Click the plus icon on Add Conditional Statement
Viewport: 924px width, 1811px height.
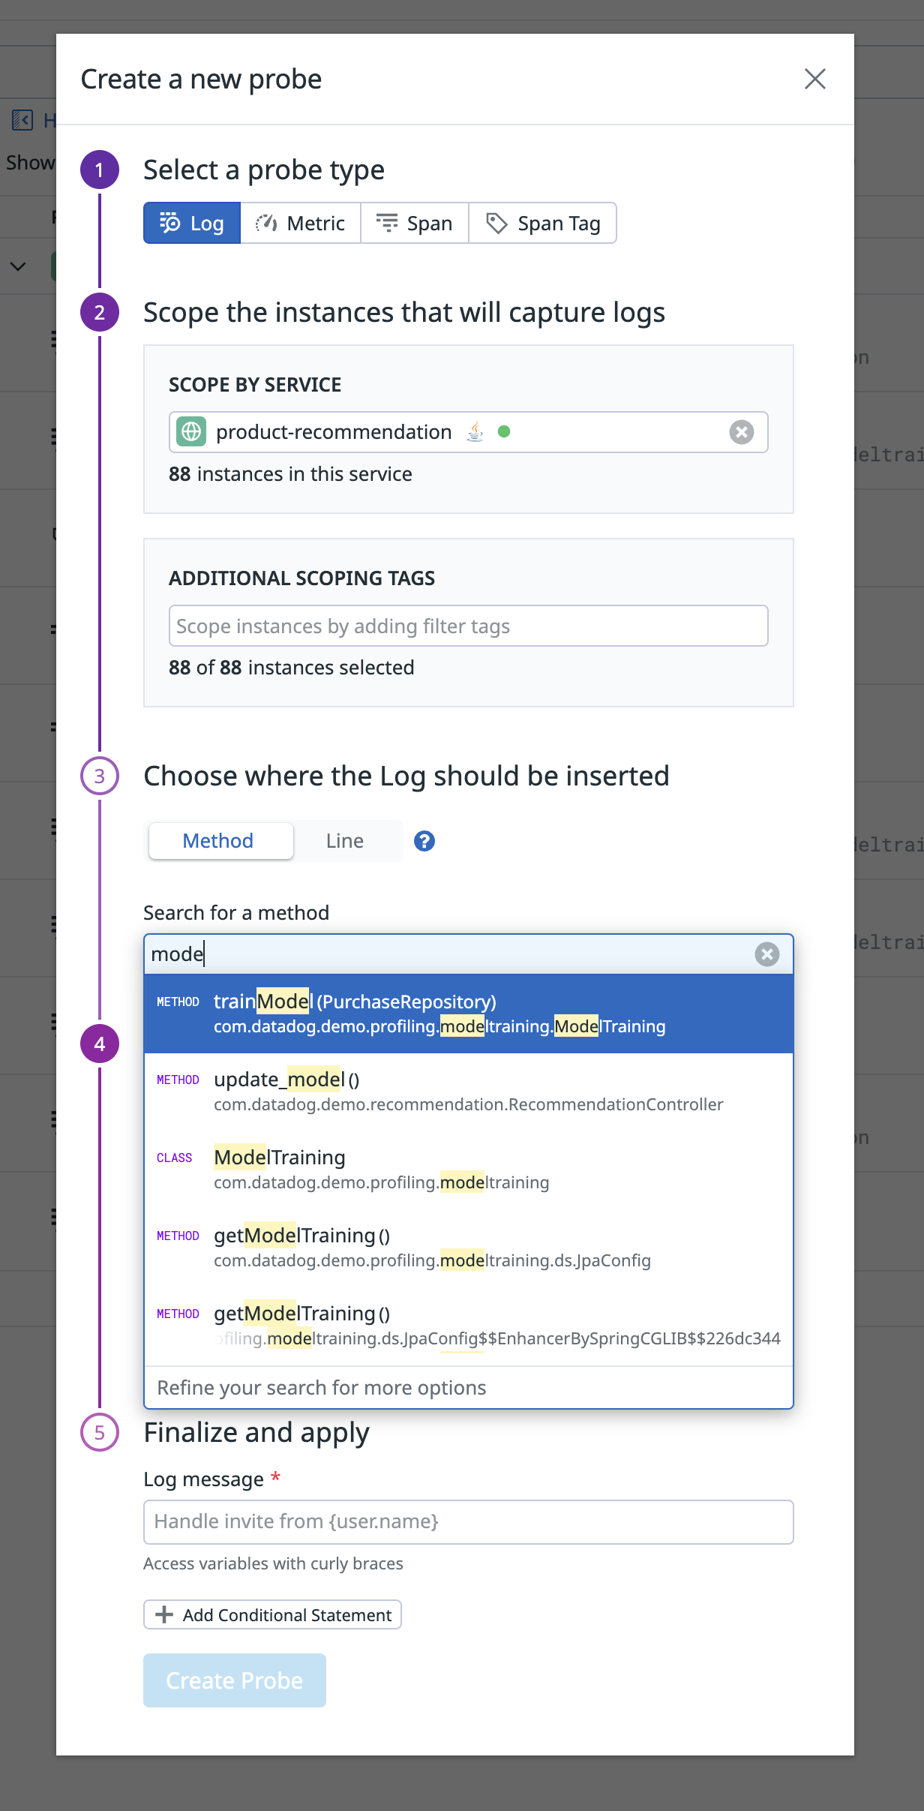coord(164,1614)
